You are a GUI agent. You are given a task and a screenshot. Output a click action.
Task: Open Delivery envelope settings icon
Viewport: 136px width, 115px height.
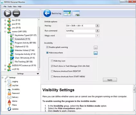(x=9, y=97)
